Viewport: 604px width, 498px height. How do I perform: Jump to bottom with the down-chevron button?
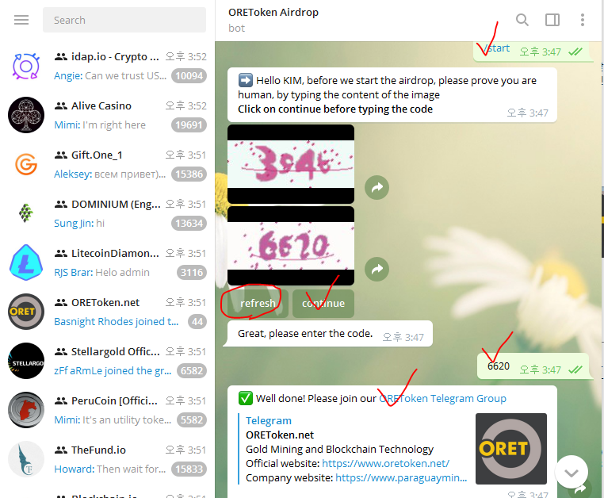572,472
